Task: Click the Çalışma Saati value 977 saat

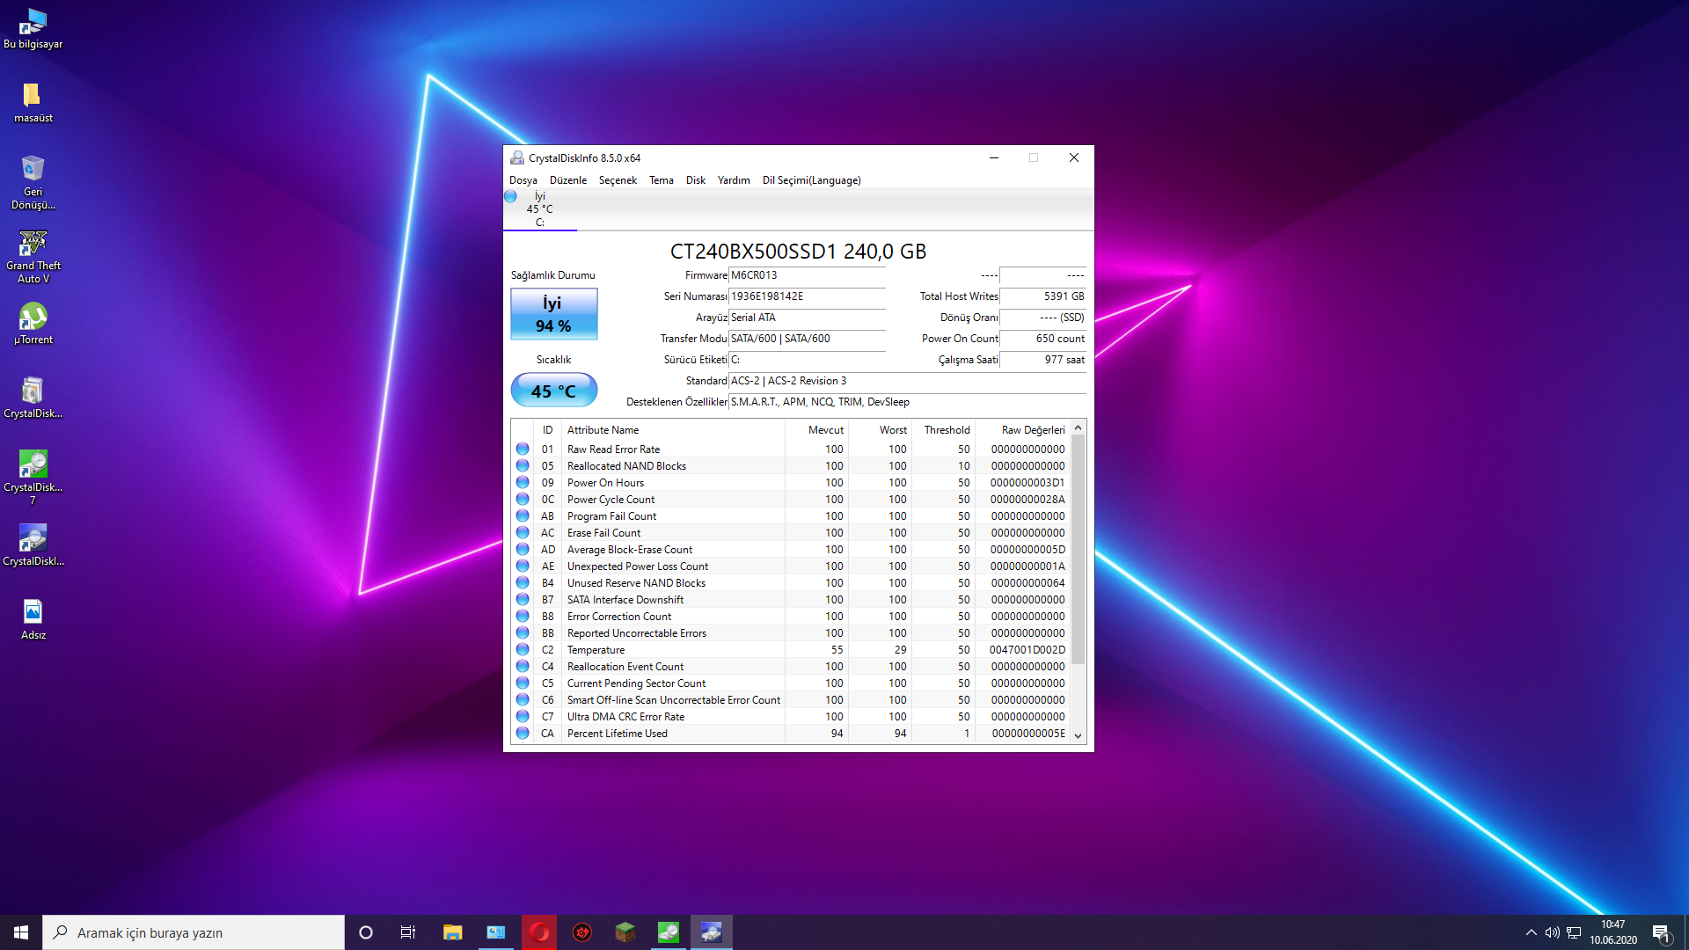Action: [1042, 360]
